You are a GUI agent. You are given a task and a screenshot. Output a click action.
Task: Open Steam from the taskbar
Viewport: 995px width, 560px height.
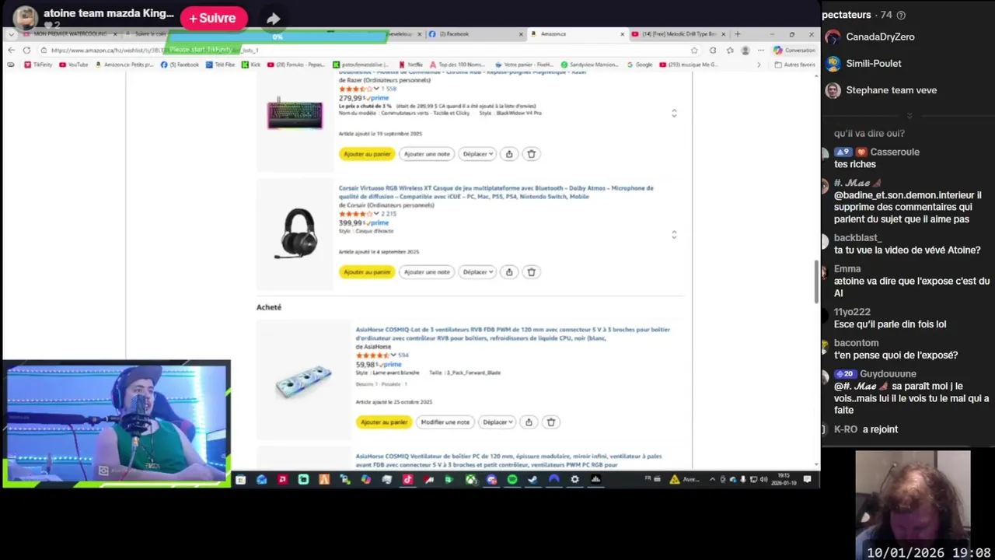532,480
